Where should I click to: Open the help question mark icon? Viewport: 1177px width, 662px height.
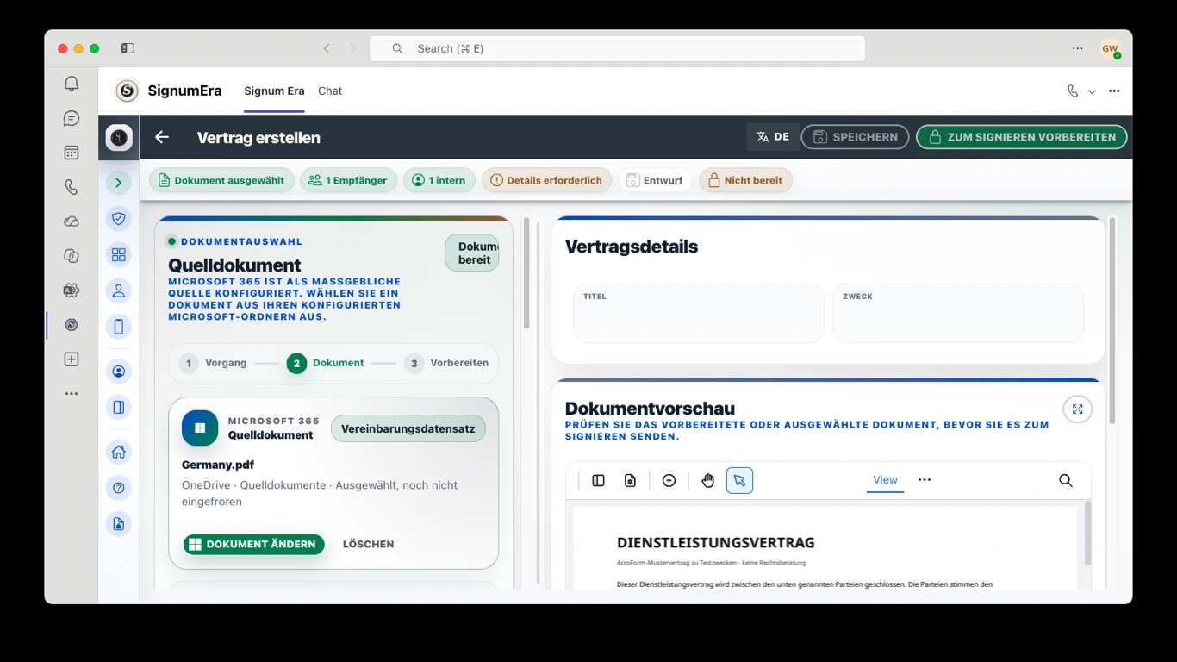[119, 488]
